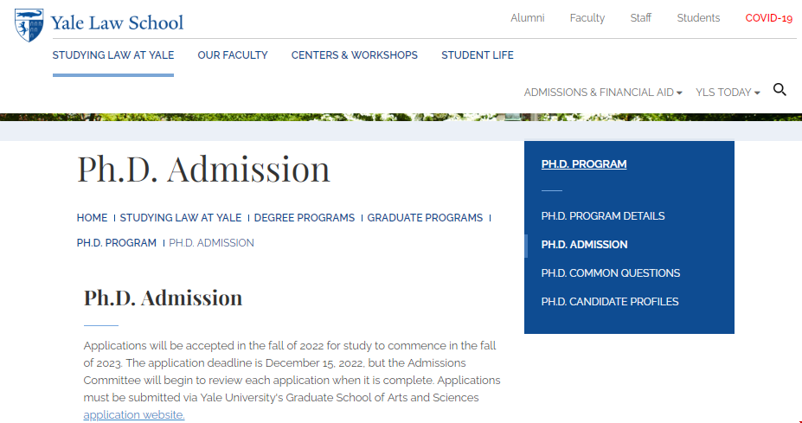
Task: Click the Home breadcrumb
Action: point(93,218)
